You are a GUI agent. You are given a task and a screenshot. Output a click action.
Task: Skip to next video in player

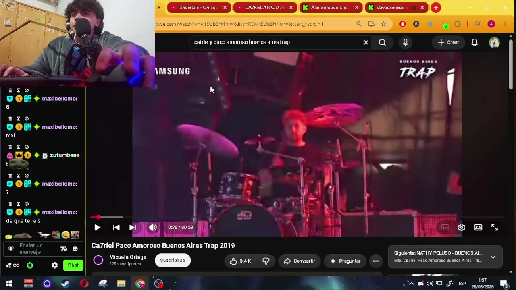[x=132, y=228]
